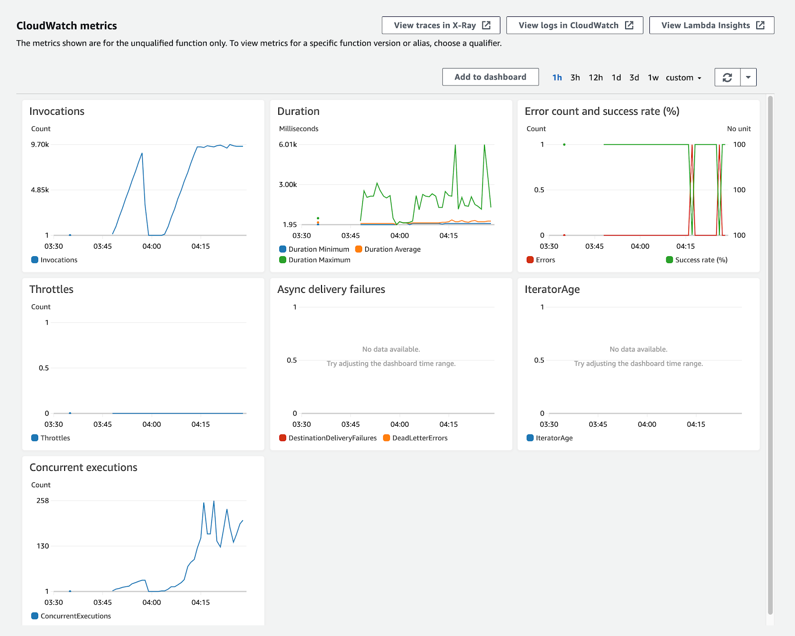Toggle the Duration Minimum legend swatch

click(283, 249)
